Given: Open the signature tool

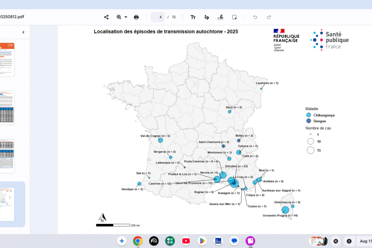Looking at the screenshot, I should [x=220, y=17].
